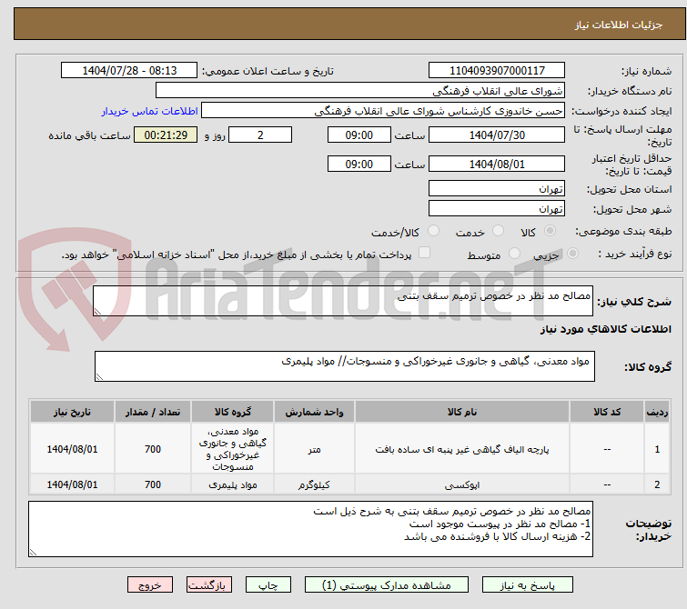Click the گروه کالا text area
The width and height of the screenshot is (687, 609).
pyautogui.click(x=344, y=366)
